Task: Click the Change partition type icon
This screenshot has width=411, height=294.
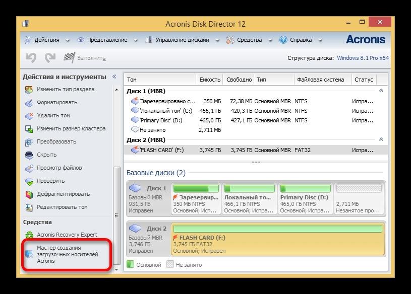Action: coord(29,90)
